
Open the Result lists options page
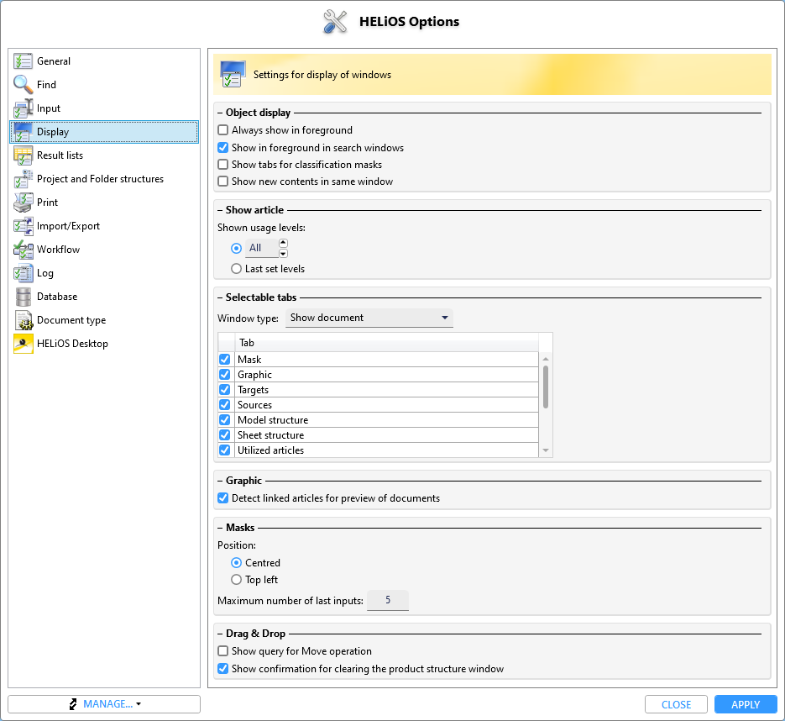(x=104, y=155)
